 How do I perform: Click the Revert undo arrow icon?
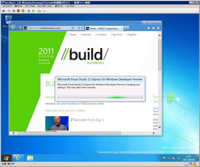(44, 11)
